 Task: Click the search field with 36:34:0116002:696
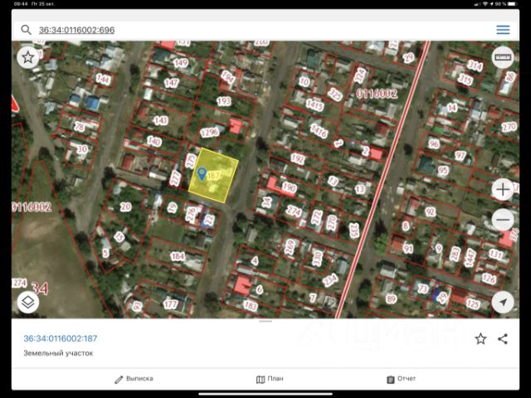(249, 30)
